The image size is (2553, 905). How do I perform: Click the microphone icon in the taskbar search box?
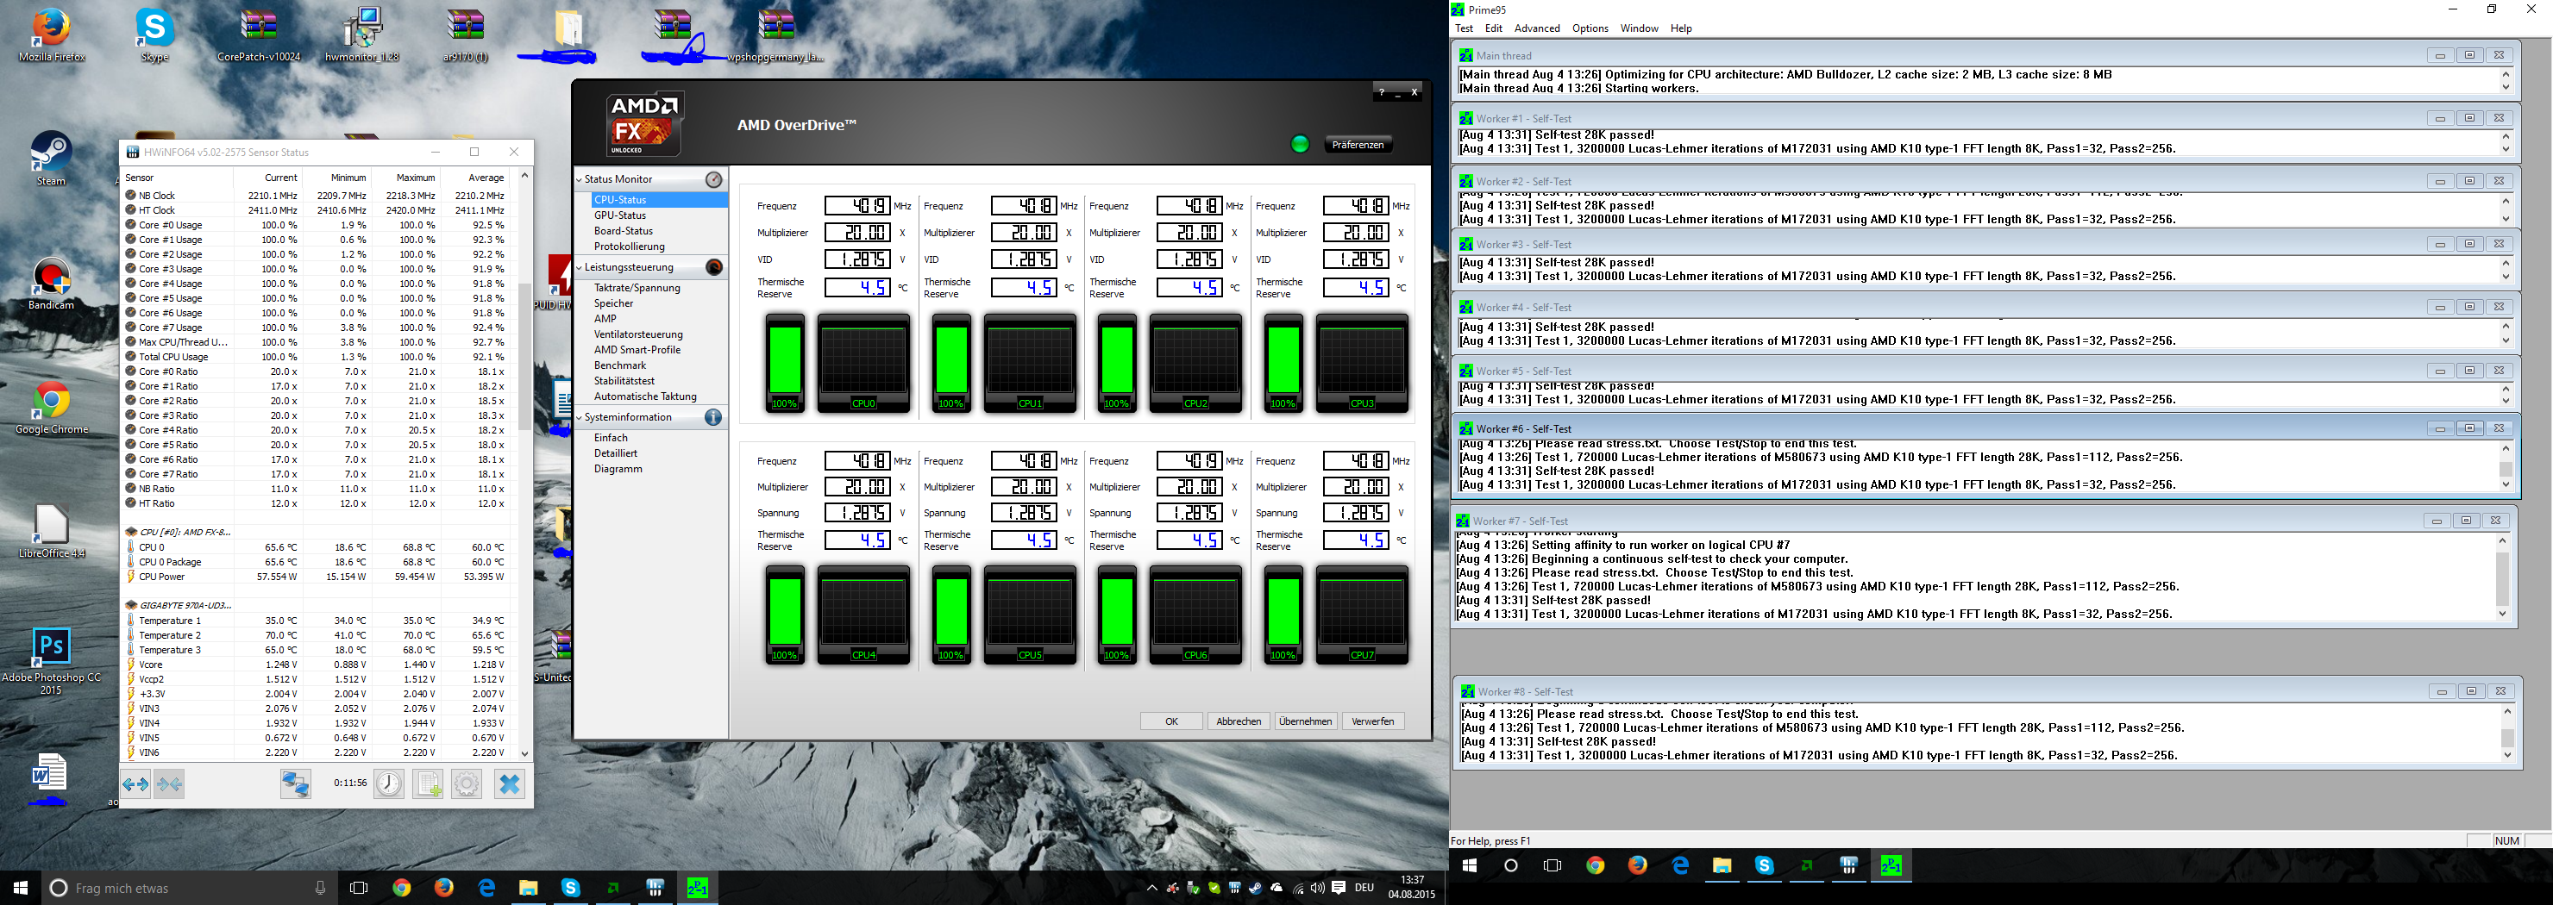pos(319,888)
